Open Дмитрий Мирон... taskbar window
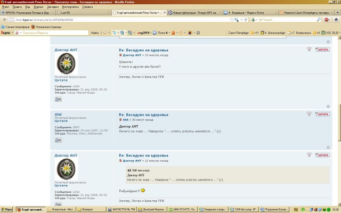 [152, 209]
